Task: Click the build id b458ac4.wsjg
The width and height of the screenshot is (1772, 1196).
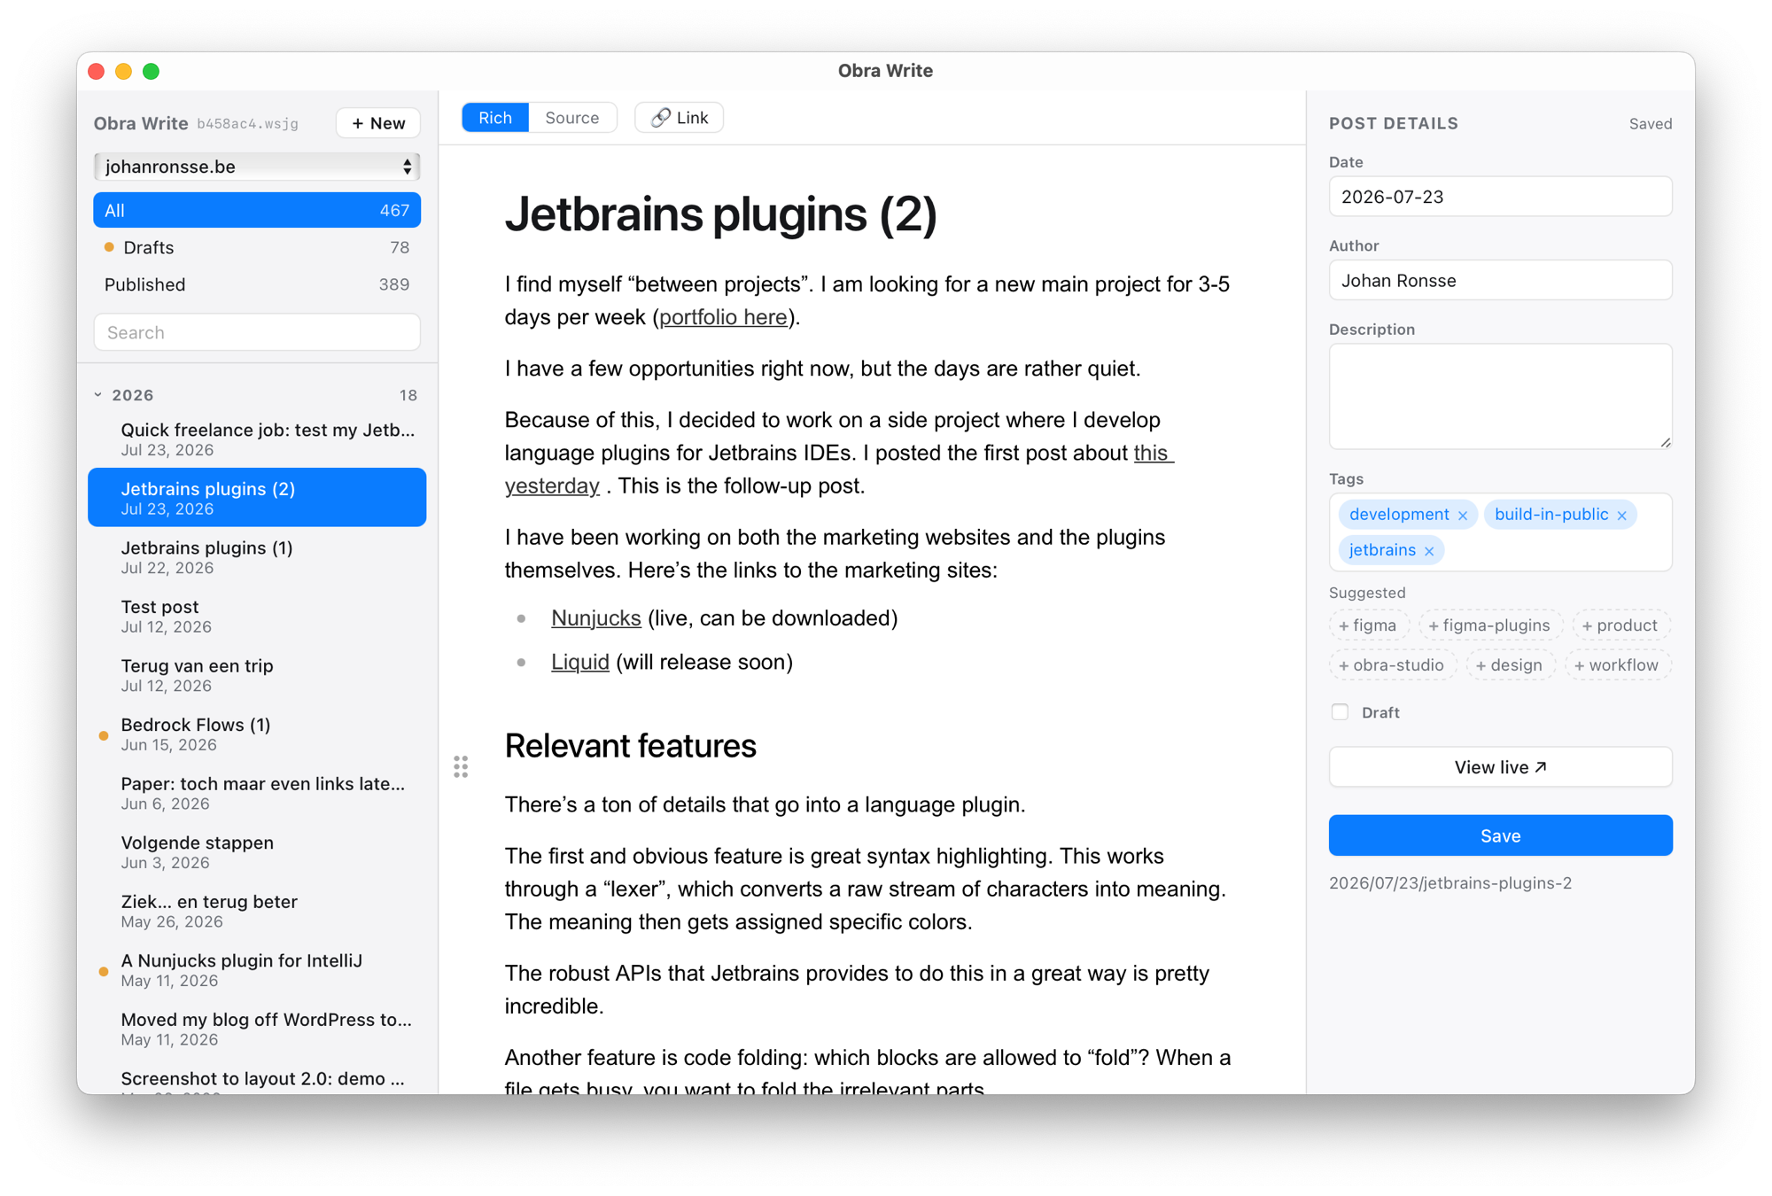Action: [247, 124]
